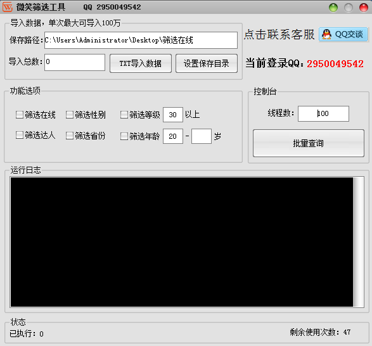This screenshot has width=372, height=346.
Task: Click the red circle close button
Action: (x=364, y=8)
